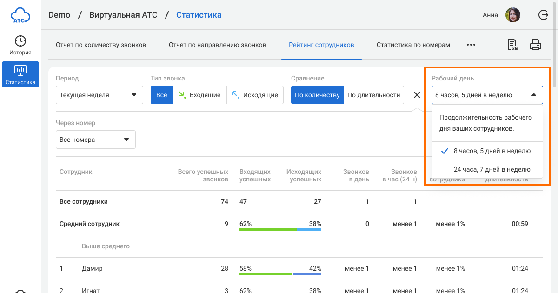Open the Статистика по номерам tab

(x=413, y=45)
